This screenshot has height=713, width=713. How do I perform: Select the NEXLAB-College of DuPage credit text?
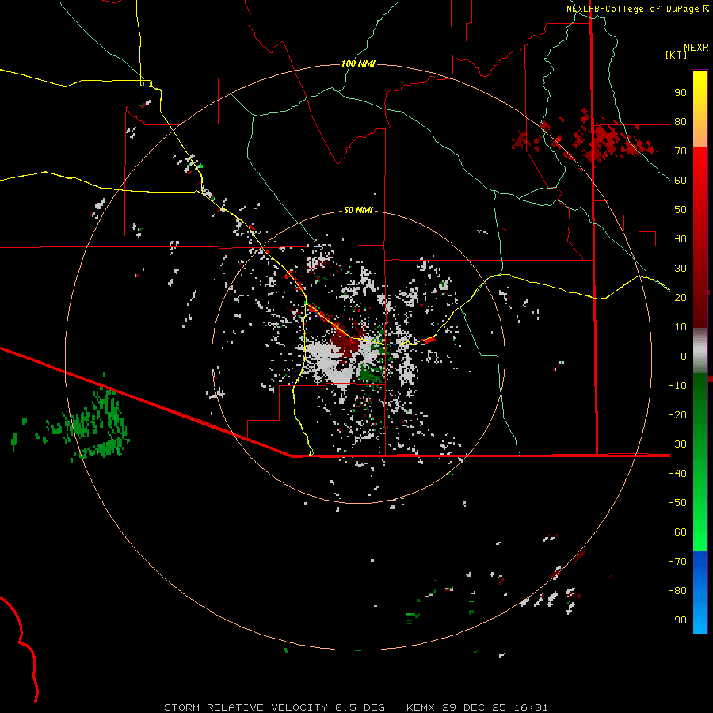pyautogui.click(x=633, y=9)
